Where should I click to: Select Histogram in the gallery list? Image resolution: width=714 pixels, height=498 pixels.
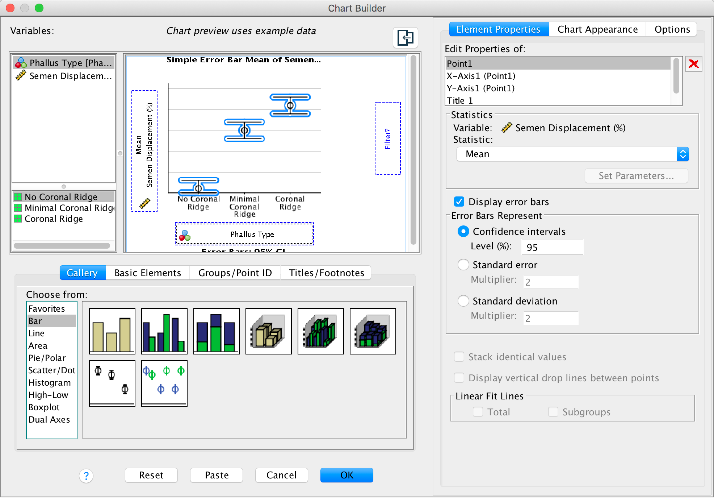(50, 382)
